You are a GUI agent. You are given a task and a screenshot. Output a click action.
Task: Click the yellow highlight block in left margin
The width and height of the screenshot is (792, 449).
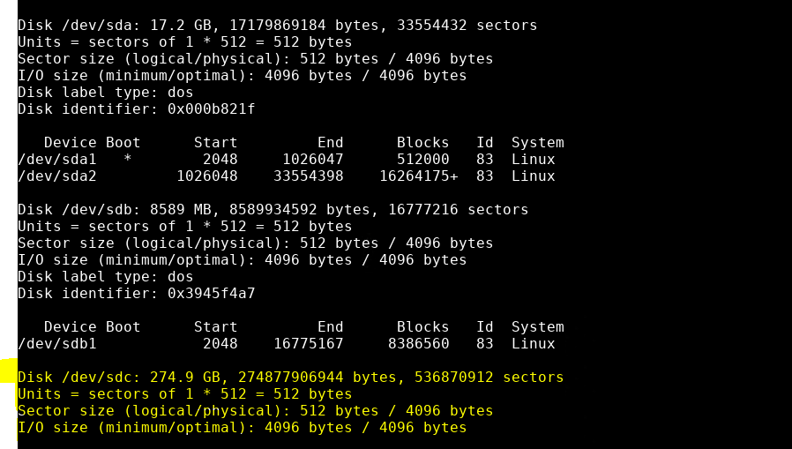pyautogui.click(x=9, y=370)
